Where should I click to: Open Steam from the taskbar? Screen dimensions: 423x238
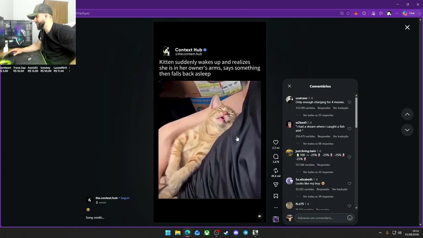point(226,233)
